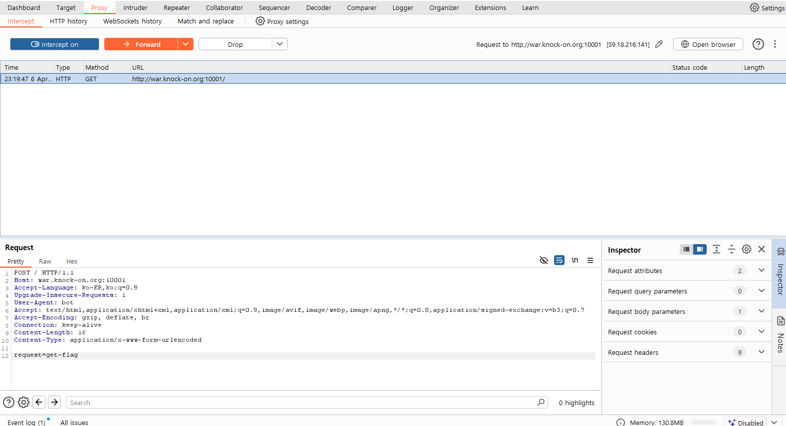Open the Repeater tab
This screenshot has height=426, width=786.
pos(177,7)
